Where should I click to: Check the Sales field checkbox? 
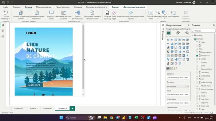point(197,42)
